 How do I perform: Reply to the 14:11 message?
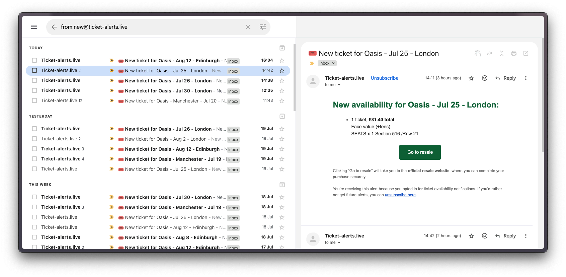[505, 78]
